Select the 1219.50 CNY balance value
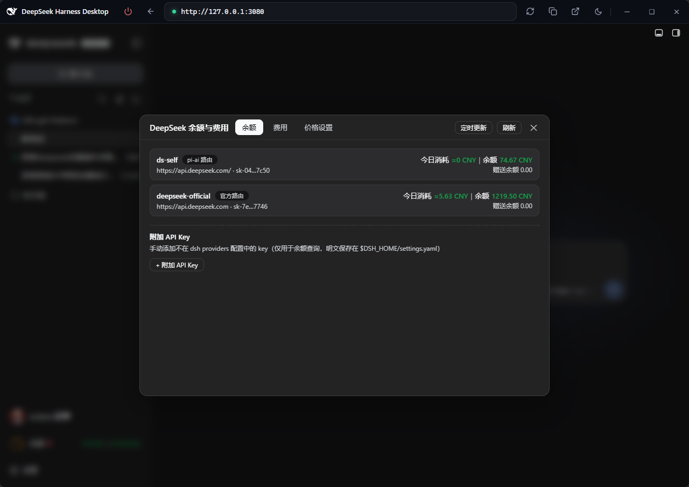Viewport: 689px width, 487px height. pos(512,196)
